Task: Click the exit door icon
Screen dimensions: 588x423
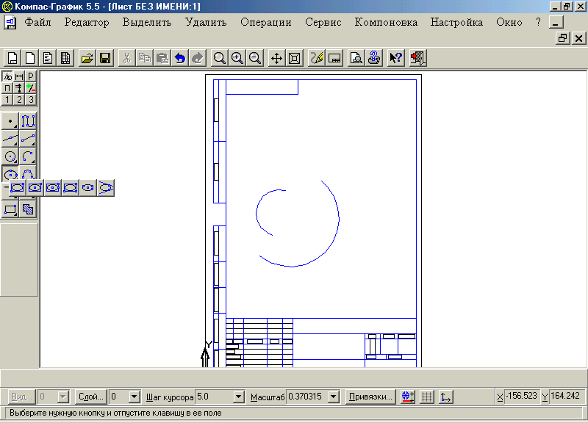Action: 417,58
